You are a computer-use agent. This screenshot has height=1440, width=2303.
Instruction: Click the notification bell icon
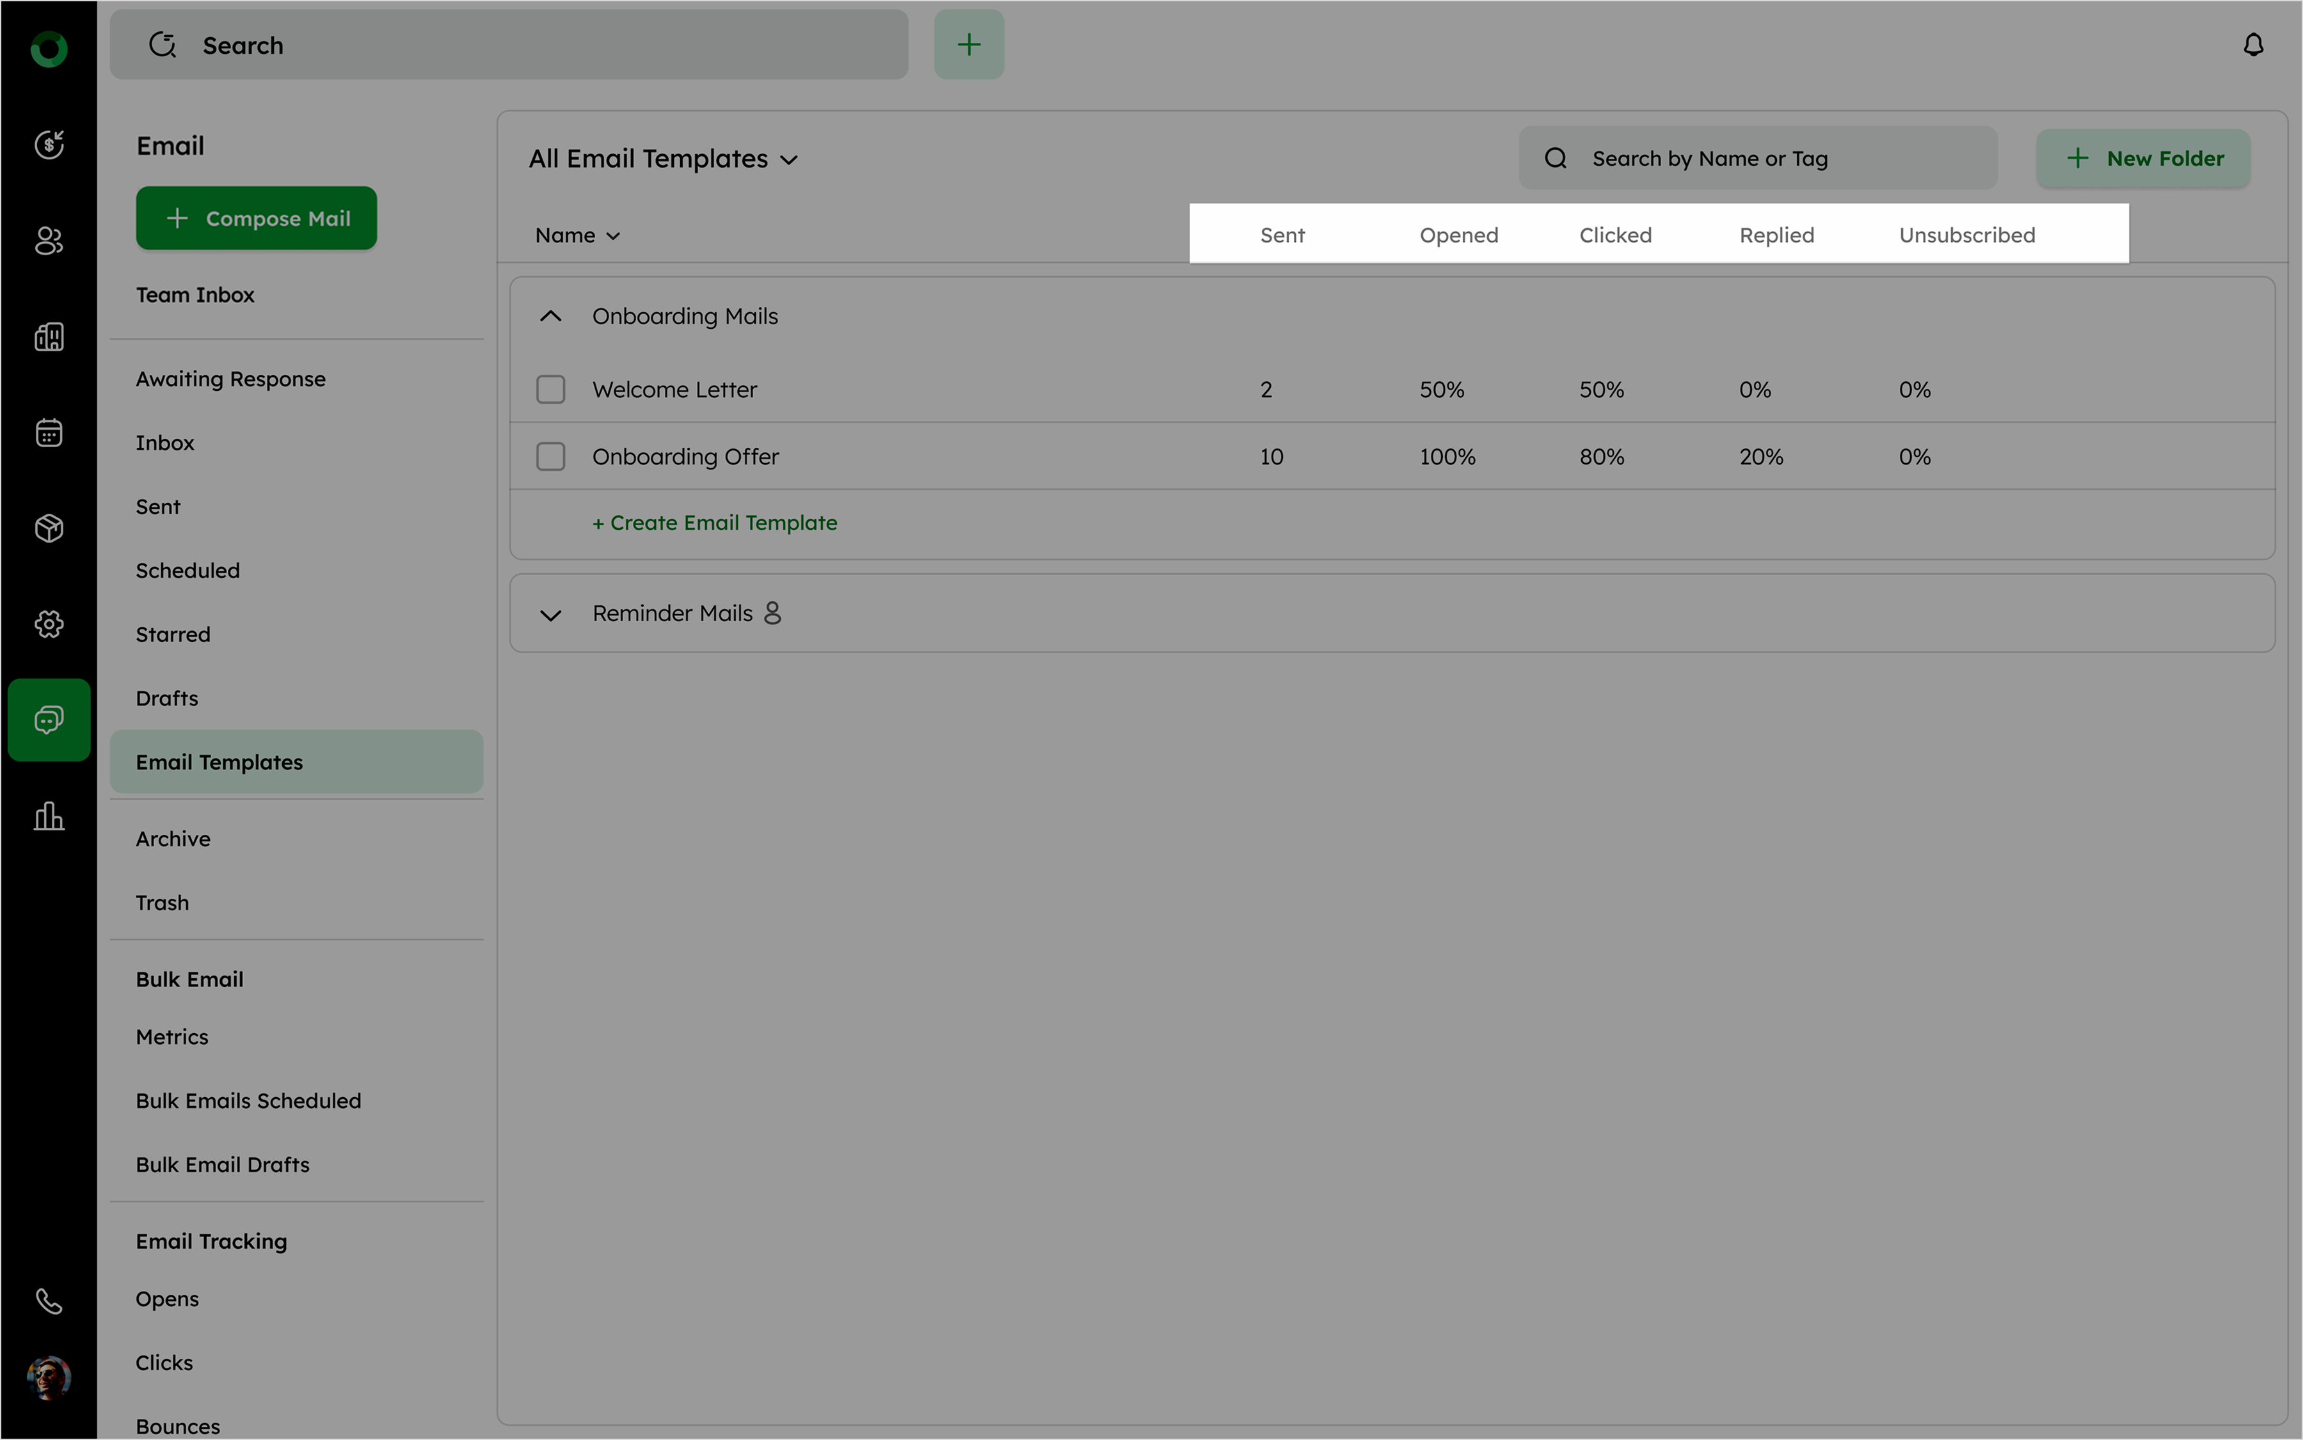[x=2252, y=45]
